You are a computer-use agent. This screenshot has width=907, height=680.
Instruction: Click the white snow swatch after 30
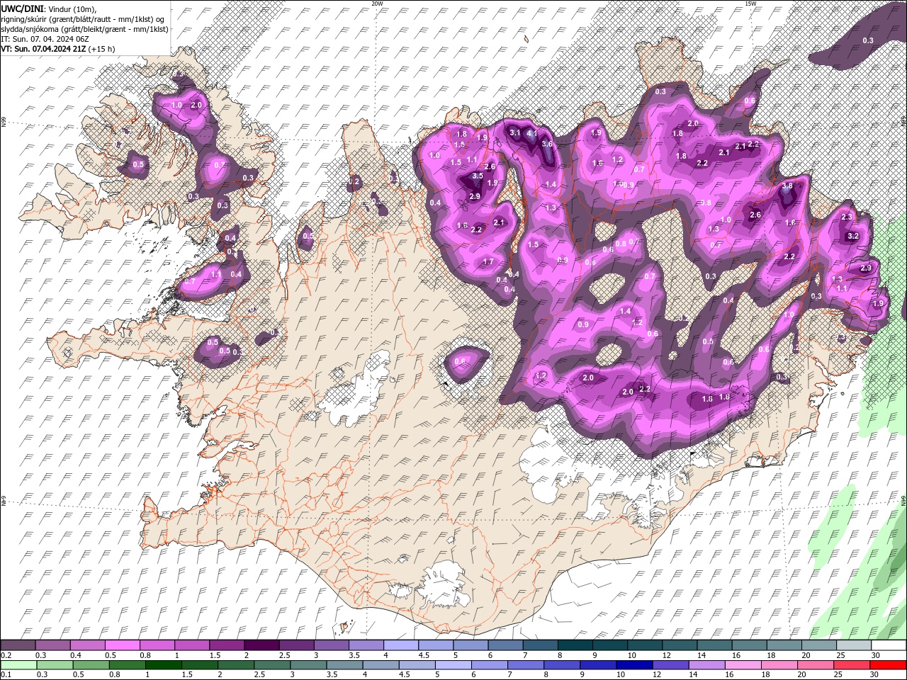[x=889, y=645]
